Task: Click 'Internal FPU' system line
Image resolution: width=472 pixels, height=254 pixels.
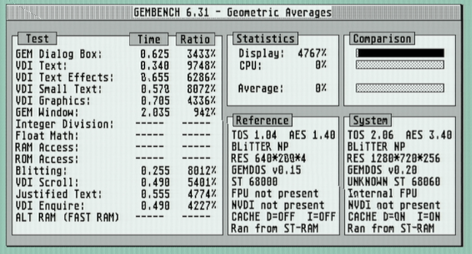Action: pos(382,194)
